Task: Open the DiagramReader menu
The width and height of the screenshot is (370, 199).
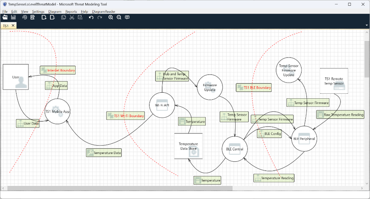Action: pyautogui.click(x=104, y=11)
